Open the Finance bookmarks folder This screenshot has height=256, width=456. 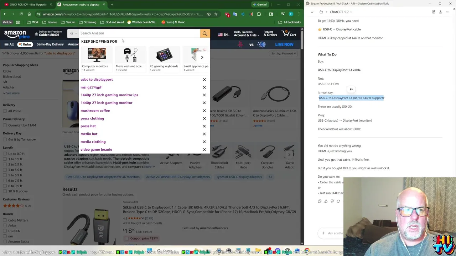pos(50,22)
